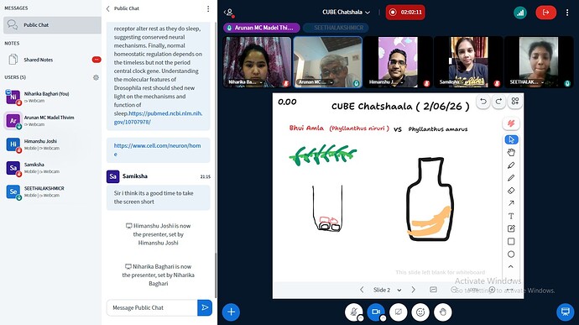
Task: Go to the previous slide
Action: [x=362, y=290]
